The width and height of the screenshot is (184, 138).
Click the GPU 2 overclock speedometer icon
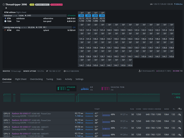pos(179,128)
